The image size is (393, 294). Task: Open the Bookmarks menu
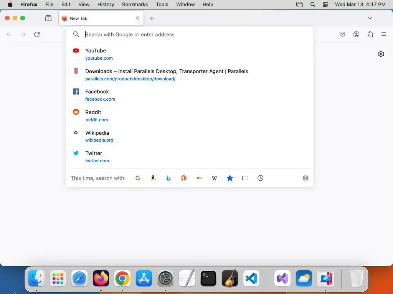pos(135,4)
